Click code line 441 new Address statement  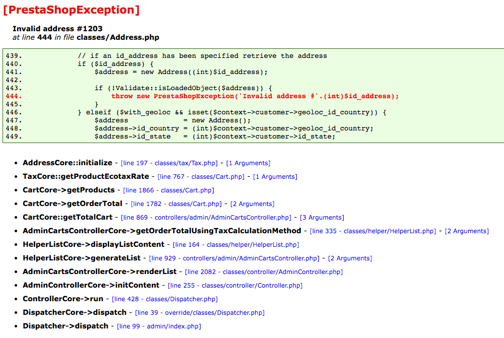pyautogui.click(x=181, y=72)
